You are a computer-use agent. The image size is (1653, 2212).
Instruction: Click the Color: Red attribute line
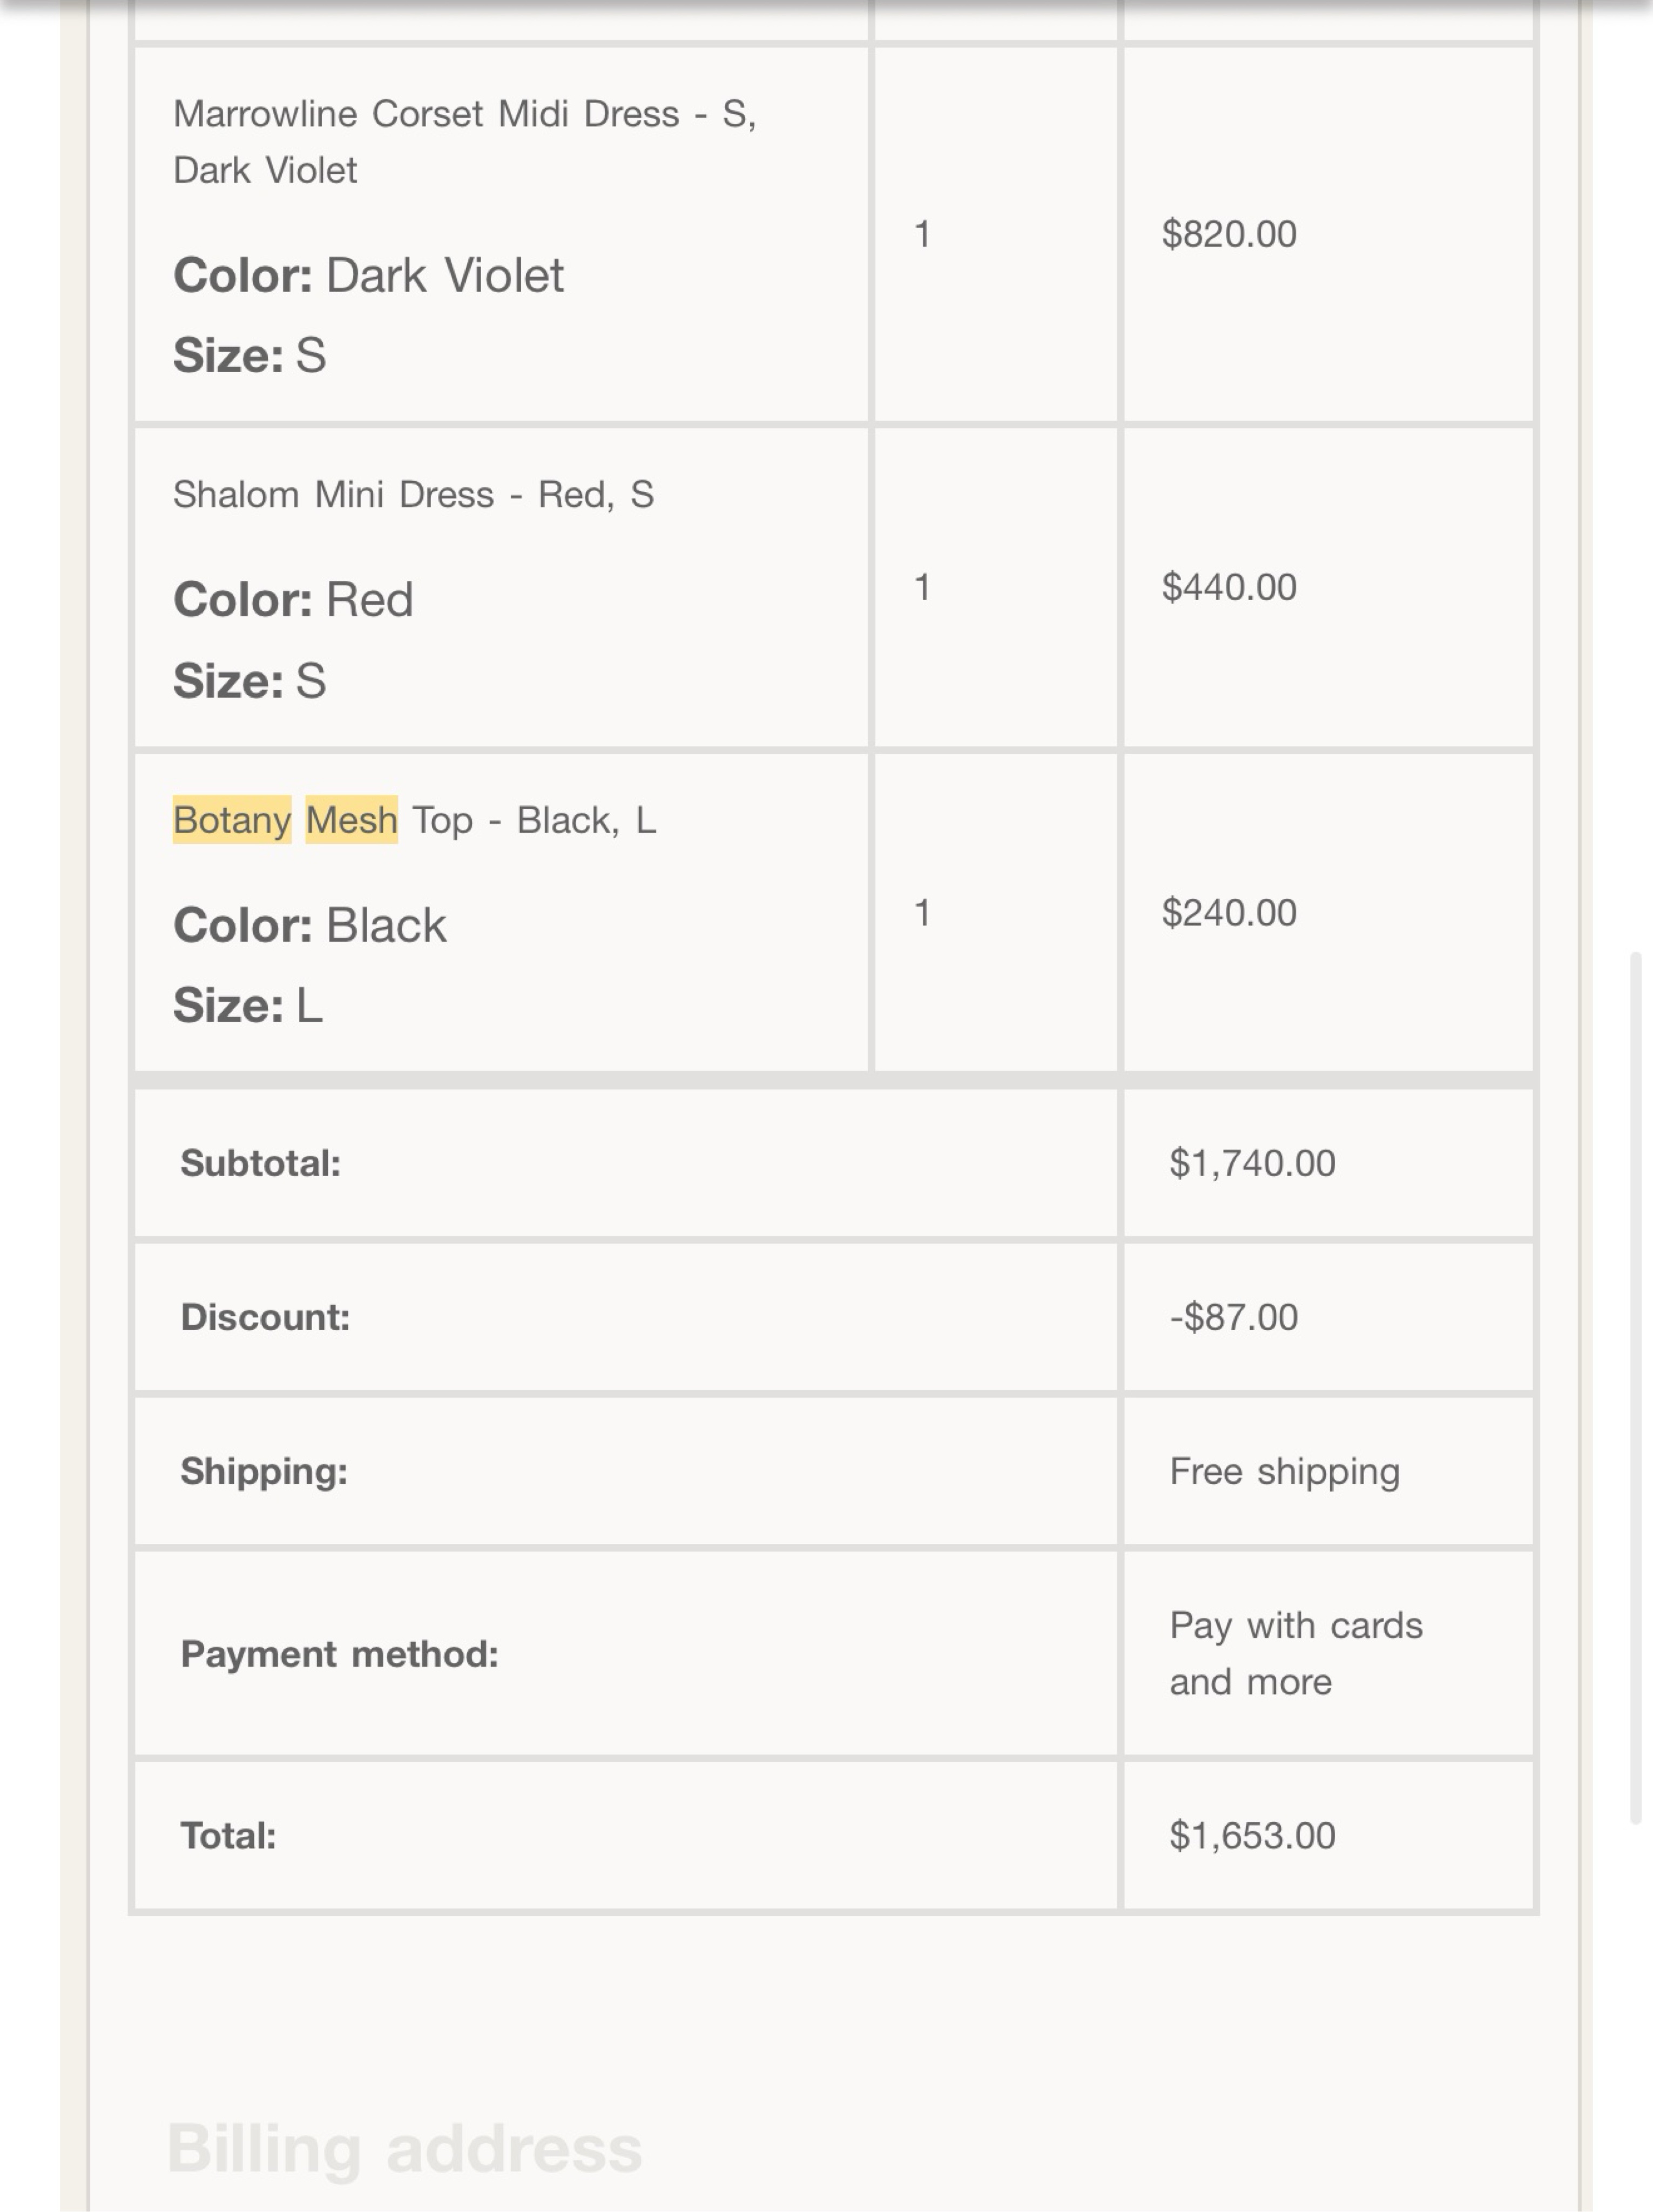(293, 601)
